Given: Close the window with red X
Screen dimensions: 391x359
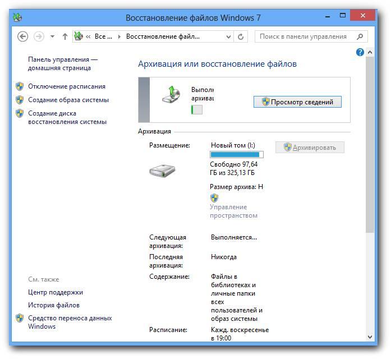Looking at the screenshot, I should (362, 16).
